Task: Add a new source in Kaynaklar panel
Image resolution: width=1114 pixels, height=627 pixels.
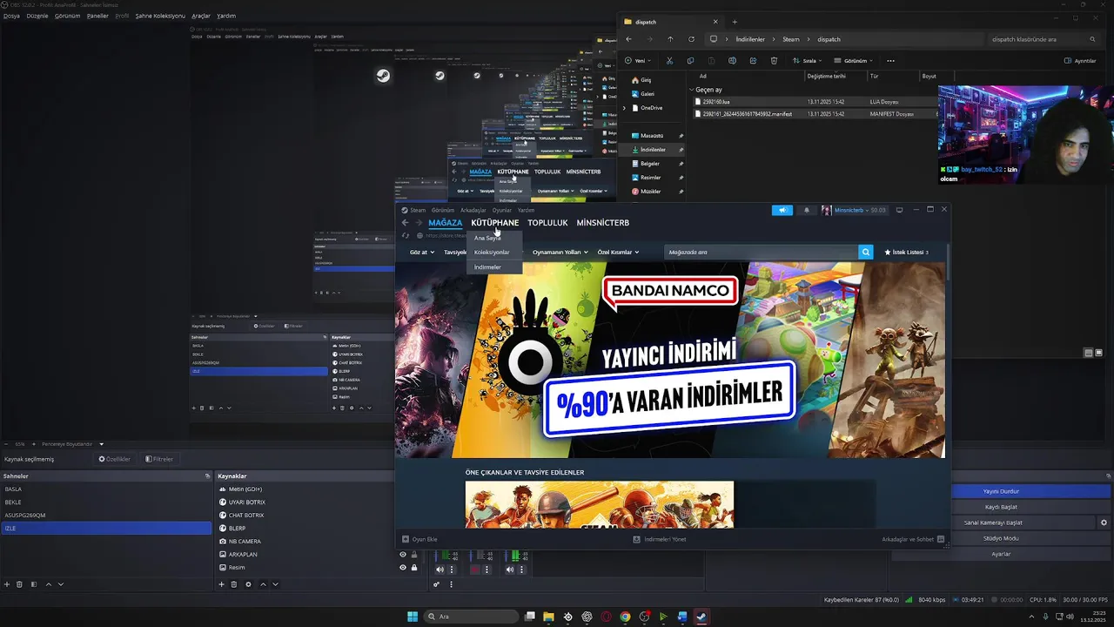Action: (221, 584)
